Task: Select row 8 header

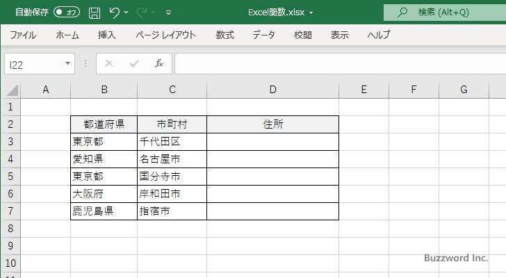Action: [x=10, y=229]
